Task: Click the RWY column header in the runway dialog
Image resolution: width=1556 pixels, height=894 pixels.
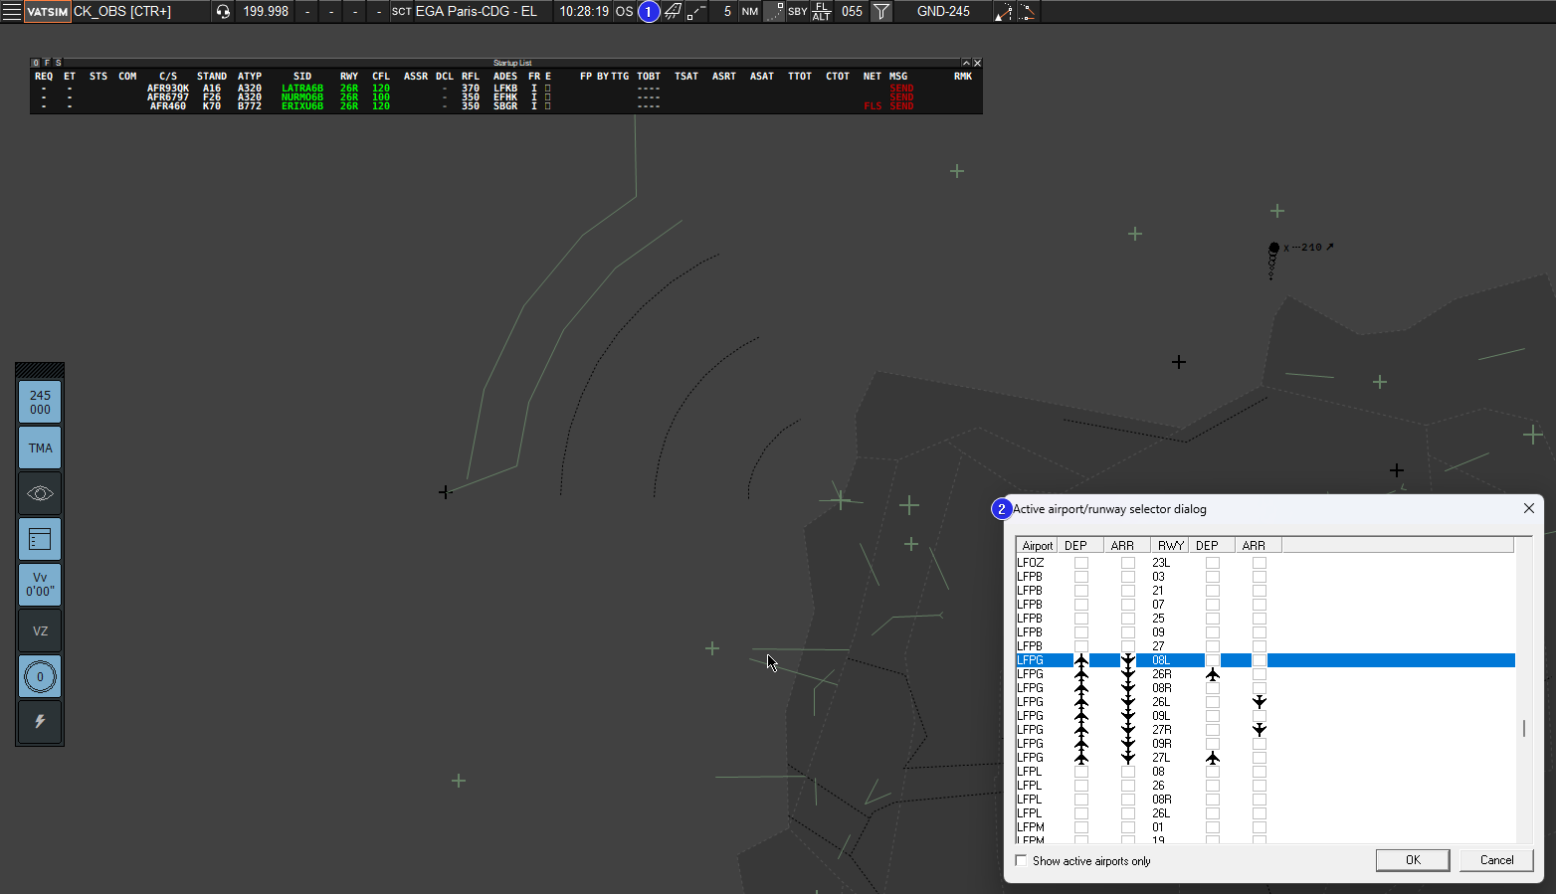Action: [x=1170, y=545]
